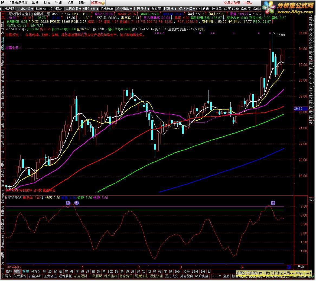Open the 关联报价 bottom tab
Viewport: 316px width, 281px height.
(20, 276)
